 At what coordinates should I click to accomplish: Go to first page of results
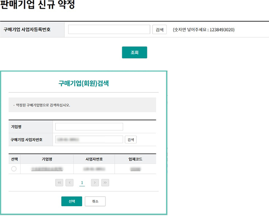pos(59,183)
